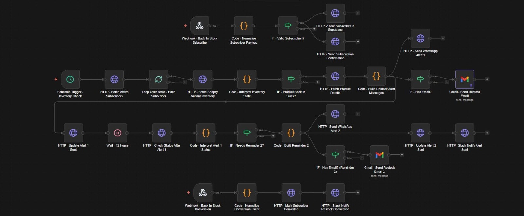Open the Webhook Back In Stock Subscribe node
Viewport: 524px width, 216px height.
(x=199, y=26)
